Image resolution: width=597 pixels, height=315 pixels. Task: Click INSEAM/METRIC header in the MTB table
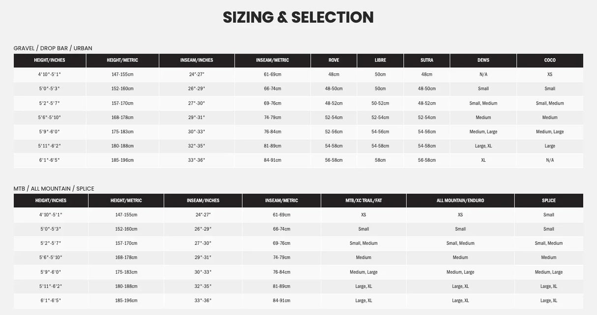coord(281,200)
